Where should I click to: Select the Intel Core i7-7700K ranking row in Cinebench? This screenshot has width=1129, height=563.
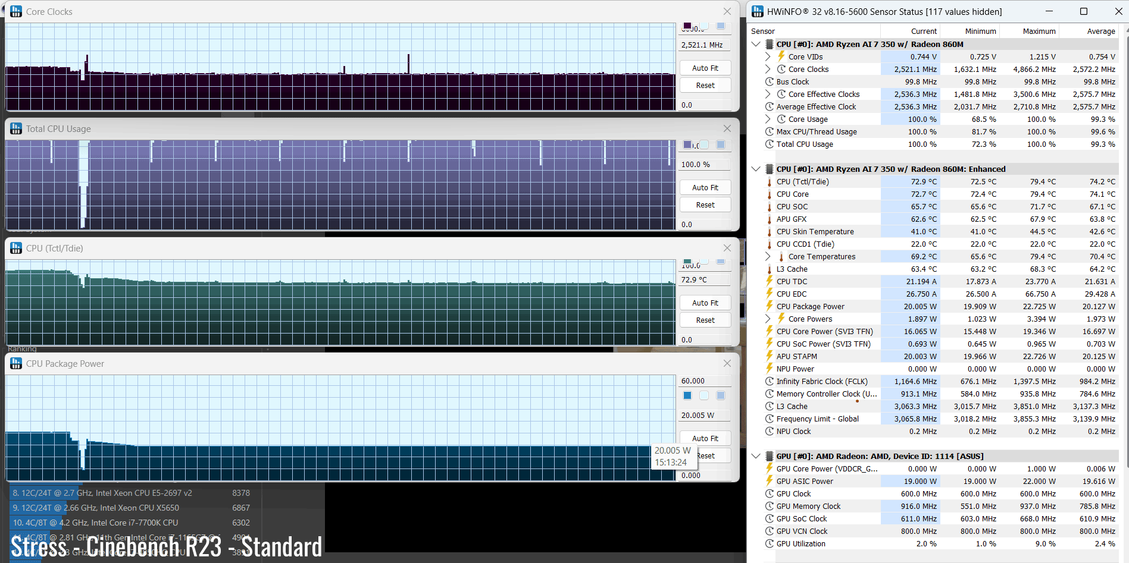coord(131,523)
